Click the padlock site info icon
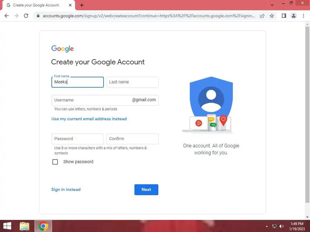The width and height of the screenshot is (310, 232). tap(38, 16)
